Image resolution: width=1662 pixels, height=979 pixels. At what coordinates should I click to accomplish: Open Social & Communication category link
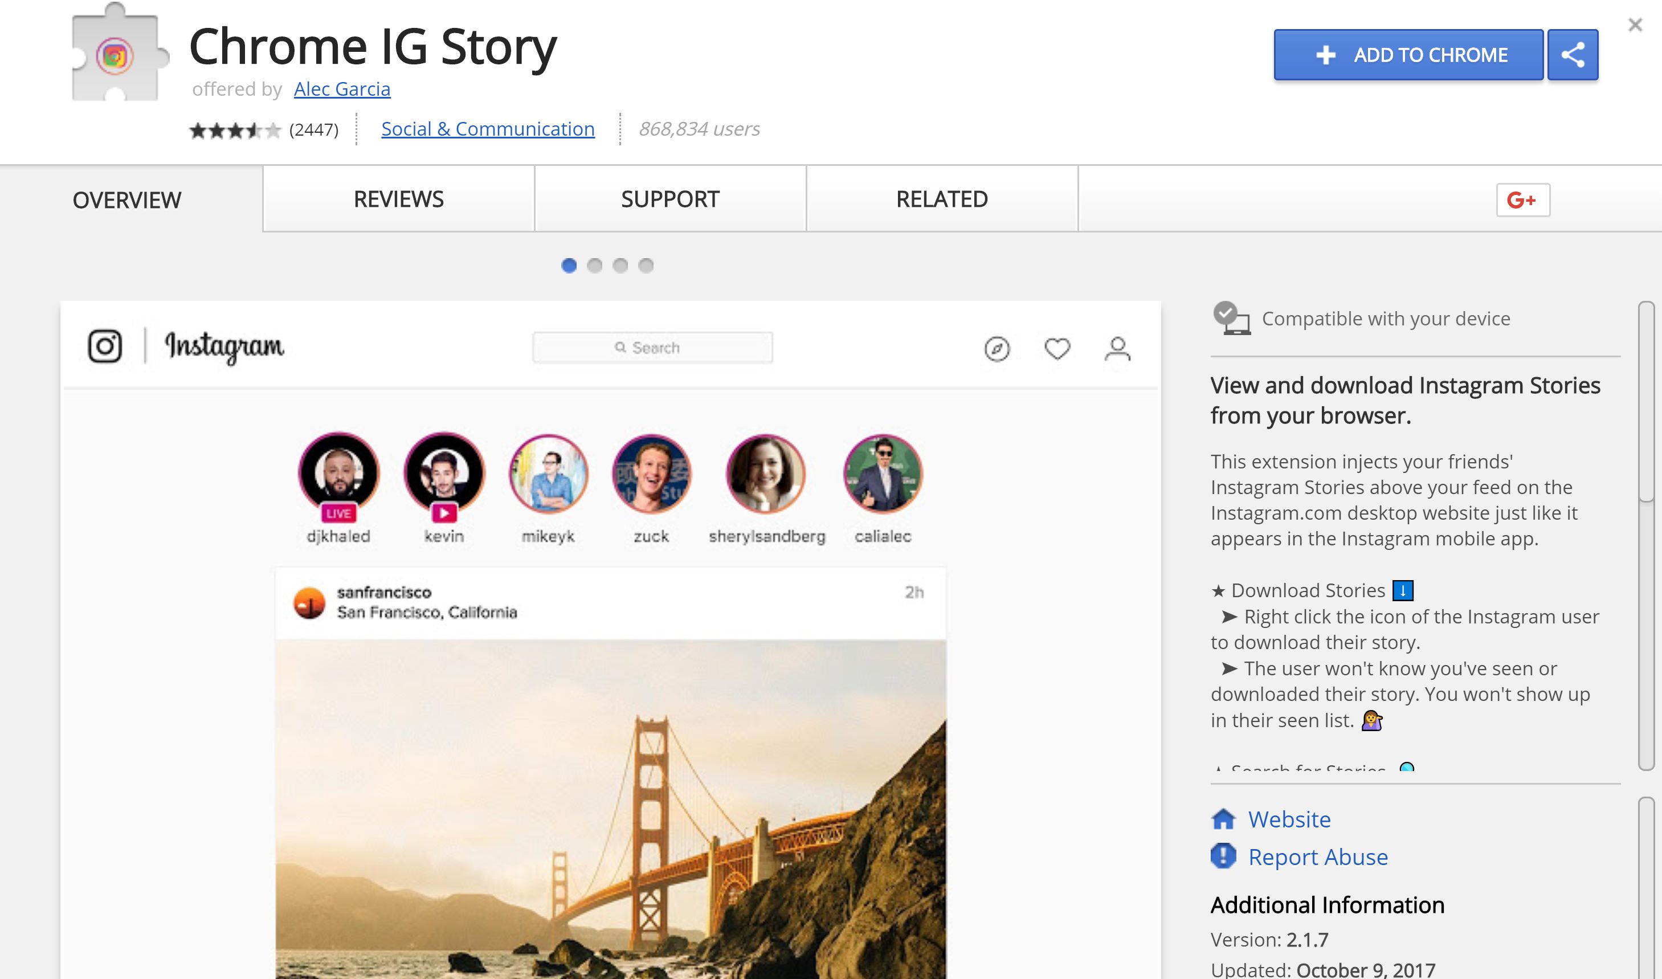(x=487, y=129)
